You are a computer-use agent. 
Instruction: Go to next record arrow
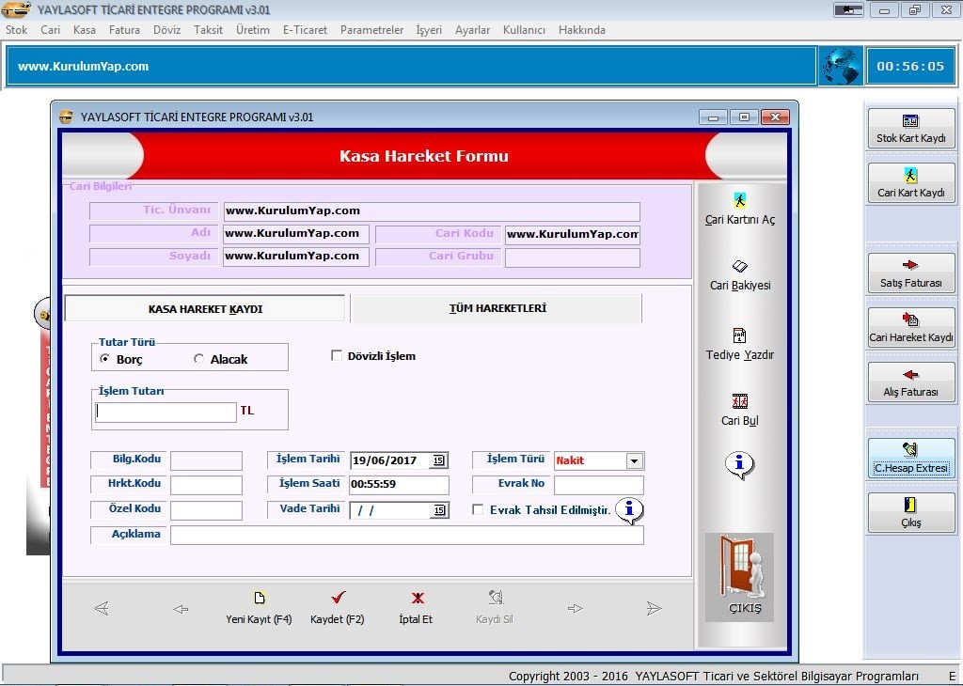(575, 608)
